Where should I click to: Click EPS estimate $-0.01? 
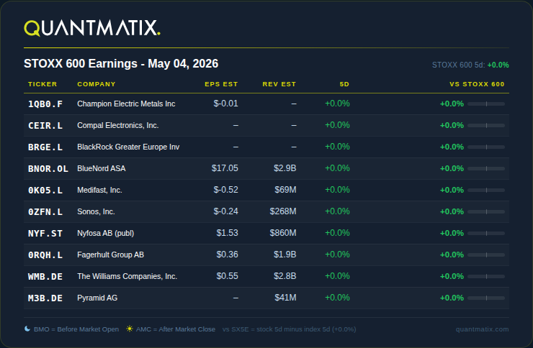pos(225,104)
